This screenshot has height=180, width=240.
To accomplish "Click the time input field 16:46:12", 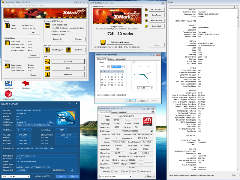I will tap(144, 88).
